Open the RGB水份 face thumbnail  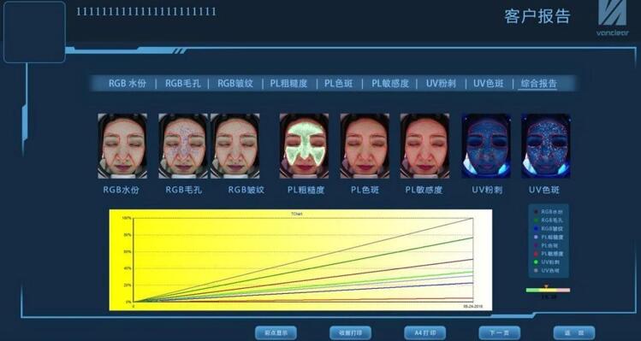[122, 146]
